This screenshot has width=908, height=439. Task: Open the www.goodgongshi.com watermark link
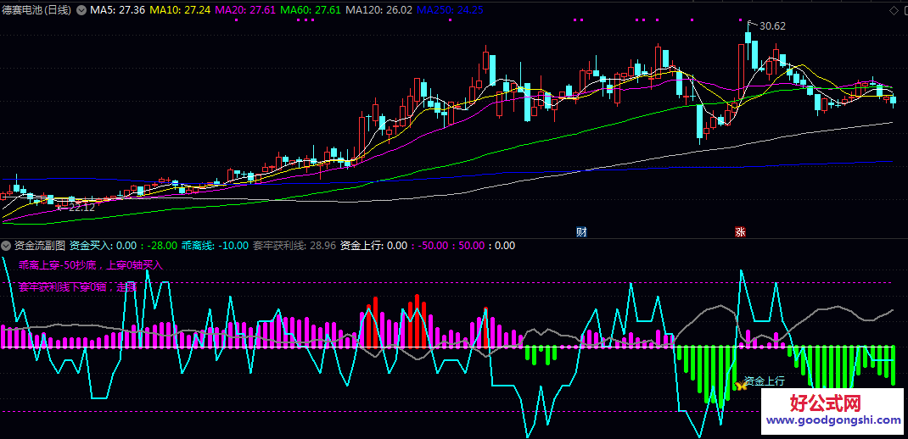833,420
